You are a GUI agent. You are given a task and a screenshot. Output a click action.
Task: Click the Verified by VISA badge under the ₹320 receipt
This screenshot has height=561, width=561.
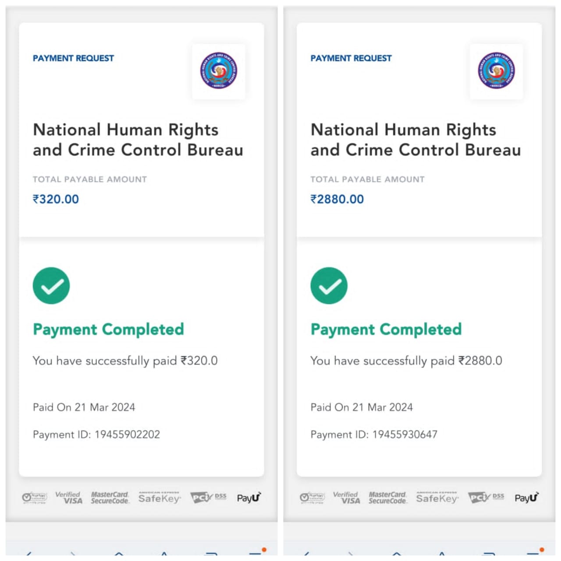click(x=69, y=497)
